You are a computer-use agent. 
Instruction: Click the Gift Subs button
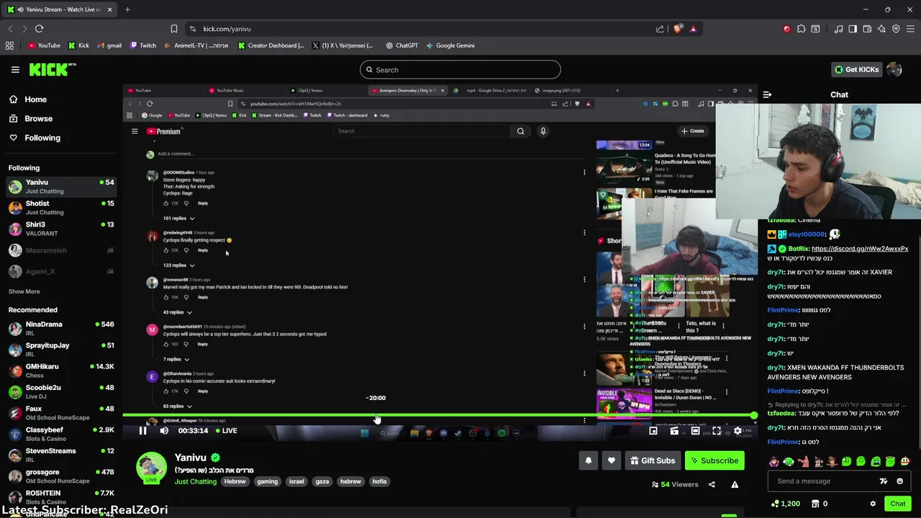pyautogui.click(x=653, y=460)
